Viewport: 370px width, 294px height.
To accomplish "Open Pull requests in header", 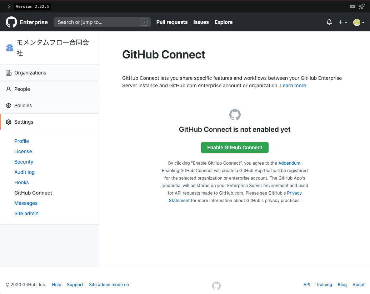I will (172, 22).
